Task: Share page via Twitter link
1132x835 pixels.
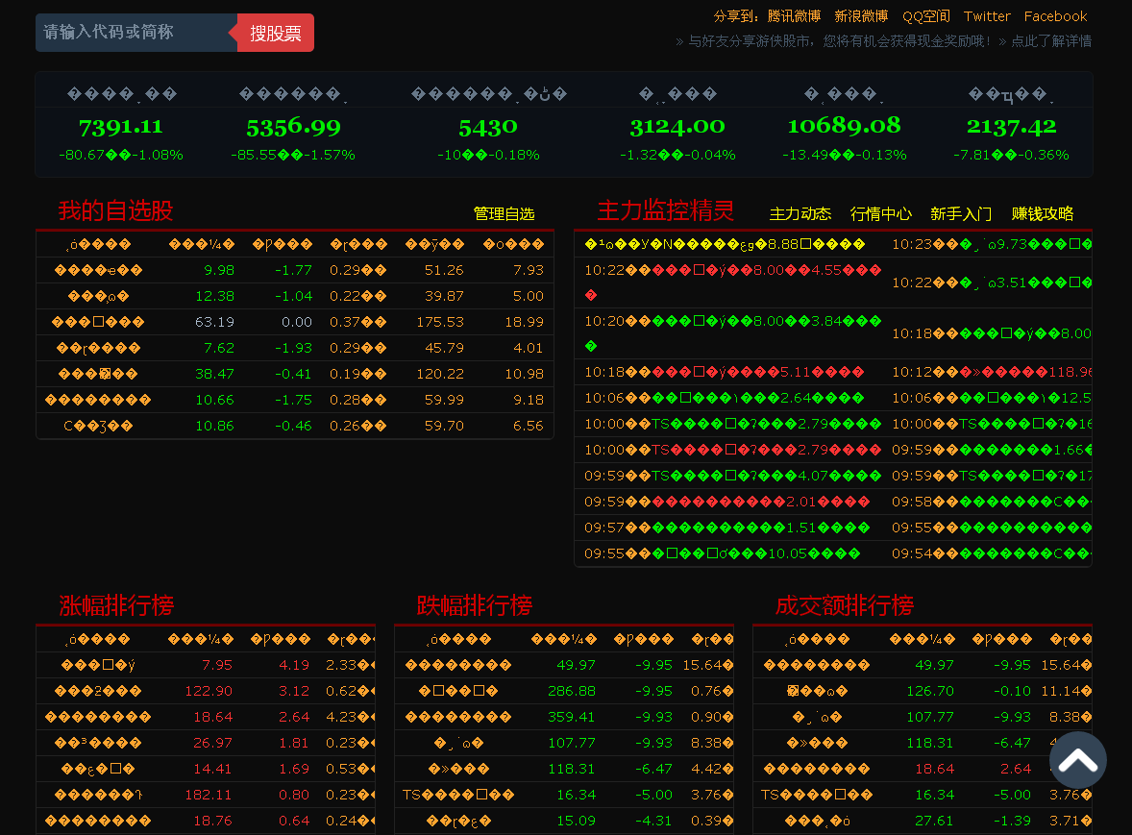Action: [x=987, y=16]
